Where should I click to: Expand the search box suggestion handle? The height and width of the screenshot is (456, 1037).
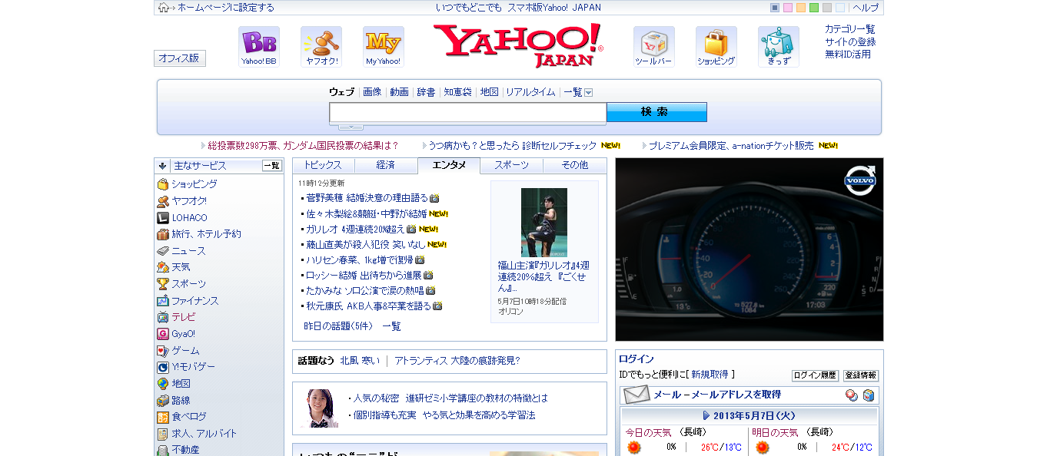(x=351, y=127)
